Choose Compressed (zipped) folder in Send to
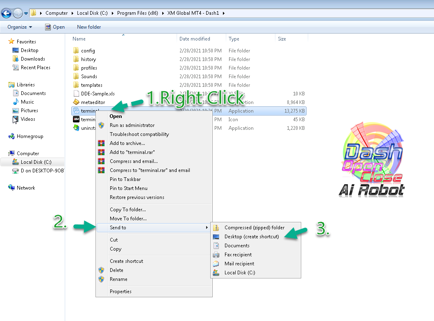The width and height of the screenshot is (434, 321). (x=254, y=228)
